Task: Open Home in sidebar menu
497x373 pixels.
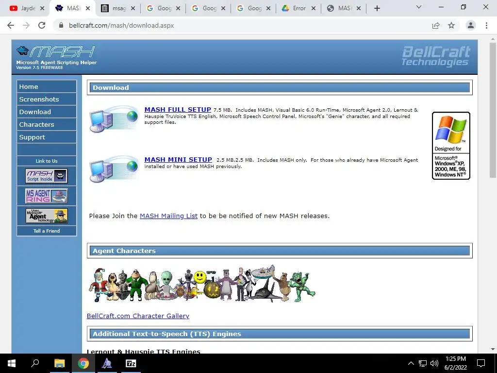Action: pyautogui.click(x=47, y=86)
